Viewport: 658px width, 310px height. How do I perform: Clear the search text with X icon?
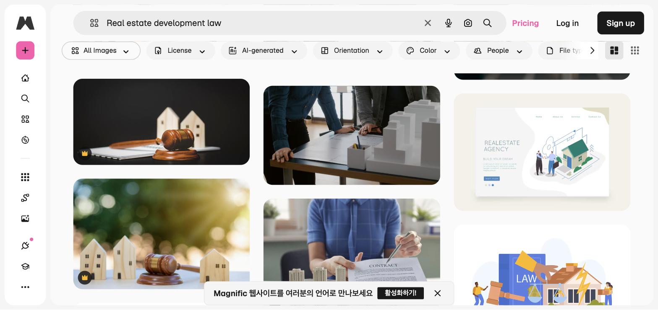[428, 23]
